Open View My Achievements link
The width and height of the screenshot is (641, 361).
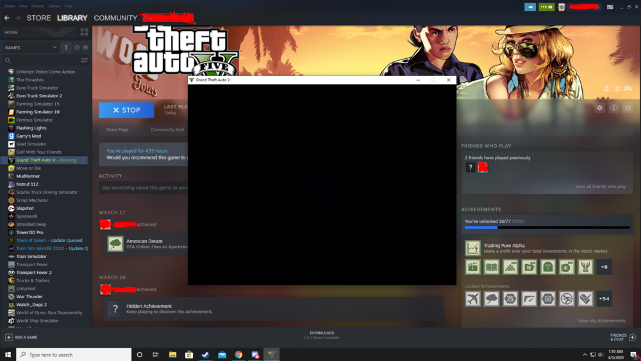602,321
